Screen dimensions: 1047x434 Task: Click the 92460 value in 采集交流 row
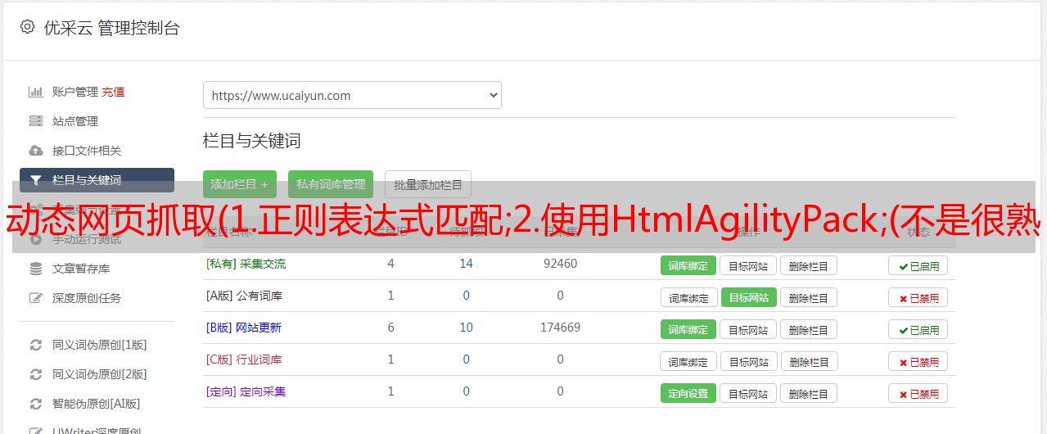pyautogui.click(x=560, y=264)
